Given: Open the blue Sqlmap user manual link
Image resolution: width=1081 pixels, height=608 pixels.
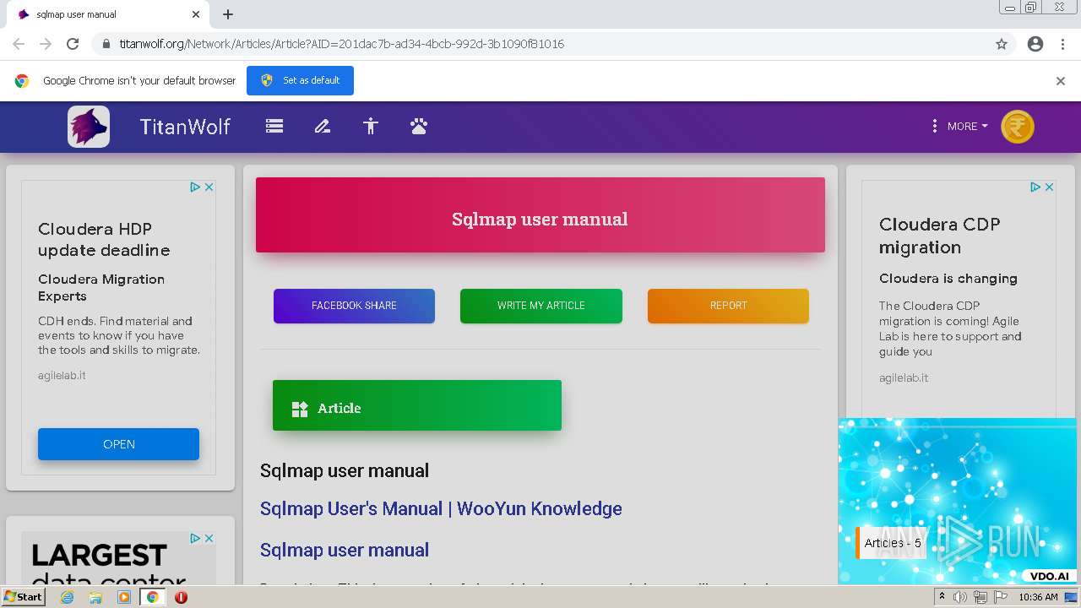Looking at the screenshot, I should pyautogui.click(x=345, y=550).
